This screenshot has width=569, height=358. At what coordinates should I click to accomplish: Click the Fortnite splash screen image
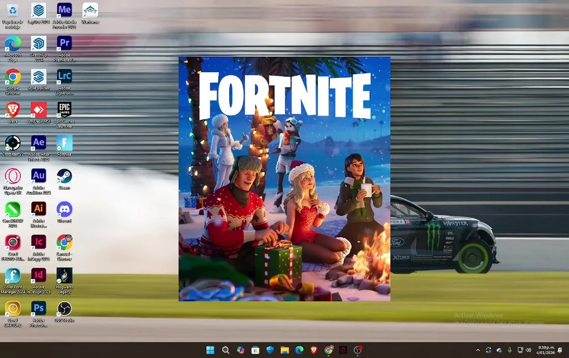[284, 179]
